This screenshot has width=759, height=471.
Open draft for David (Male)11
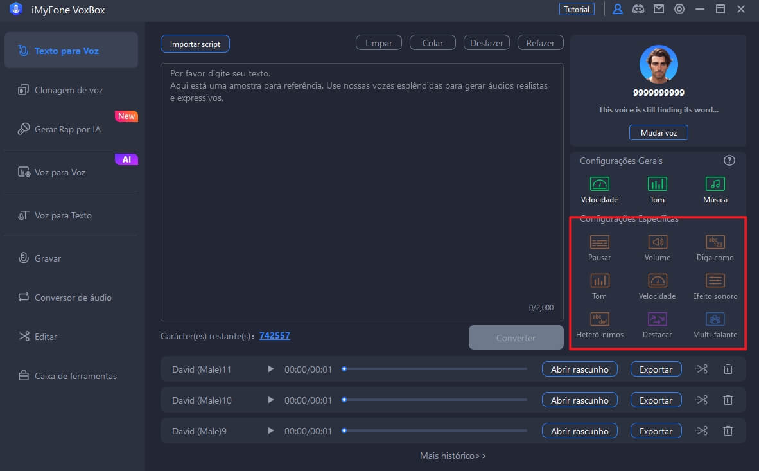point(579,369)
